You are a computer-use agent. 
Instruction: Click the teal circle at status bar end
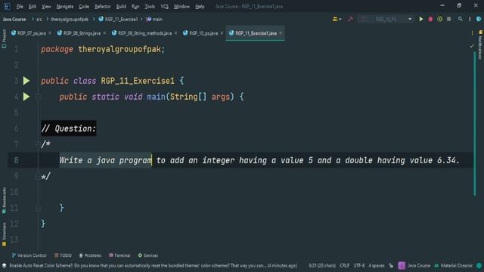pos(479,265)
